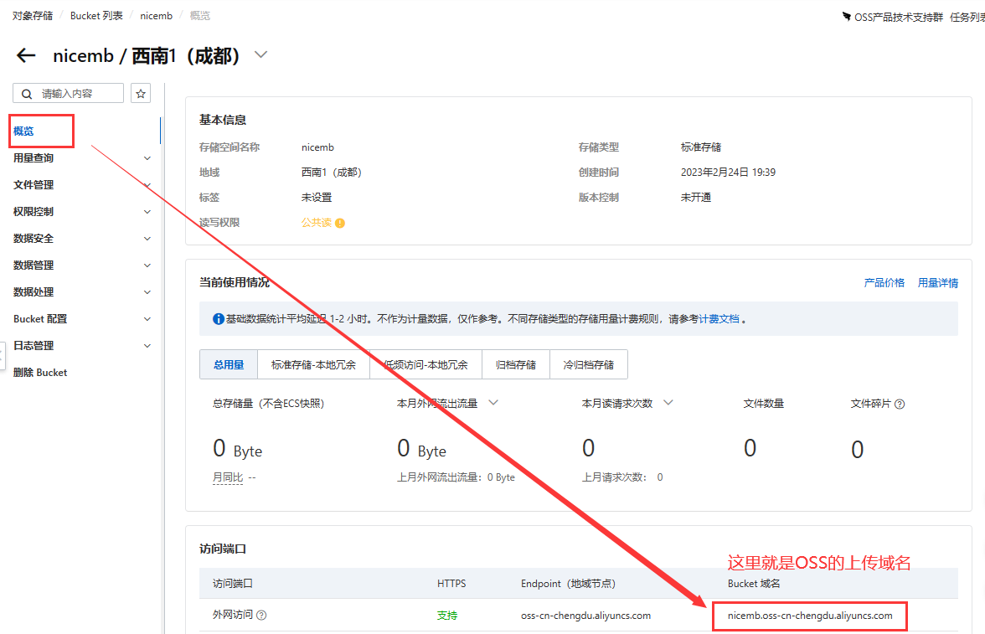Click the help icon next to 文件碎片
This screenshot has height=634, width=985.
tap(900, 404)
